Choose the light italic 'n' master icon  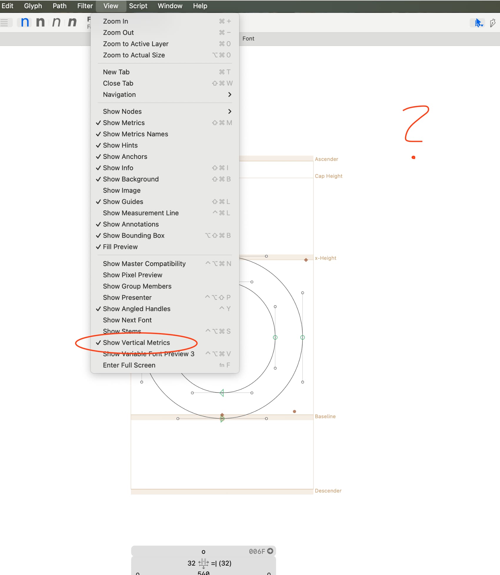point(56,22)
